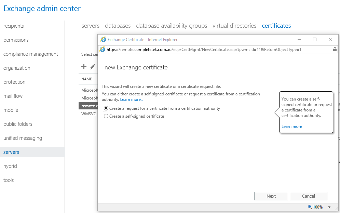Switch to the databases tab

[x=118, y=26]
